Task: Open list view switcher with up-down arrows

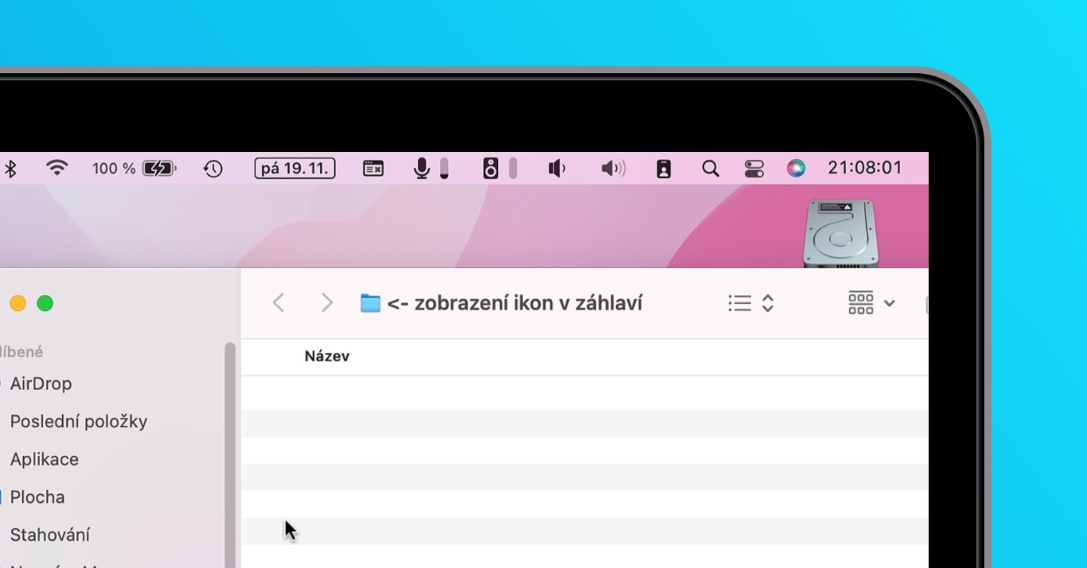Action: pos(751,303)
